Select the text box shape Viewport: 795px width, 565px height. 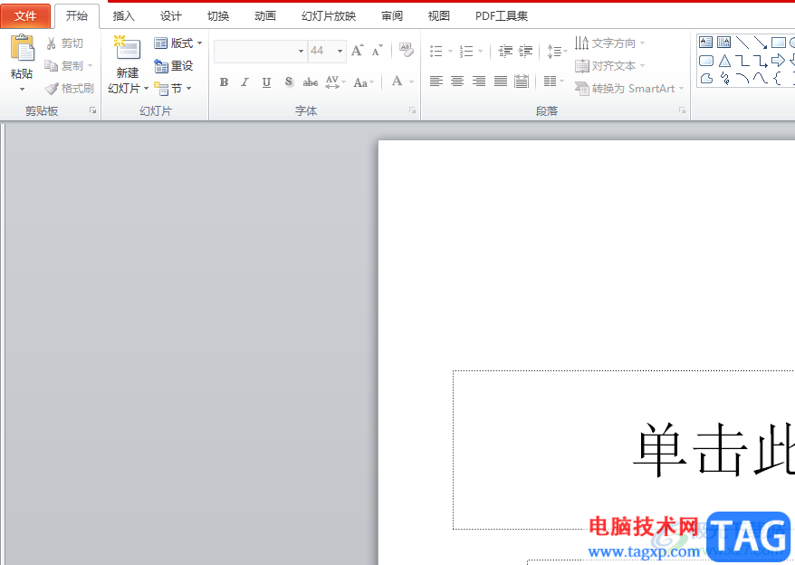[x=705, y=42]
